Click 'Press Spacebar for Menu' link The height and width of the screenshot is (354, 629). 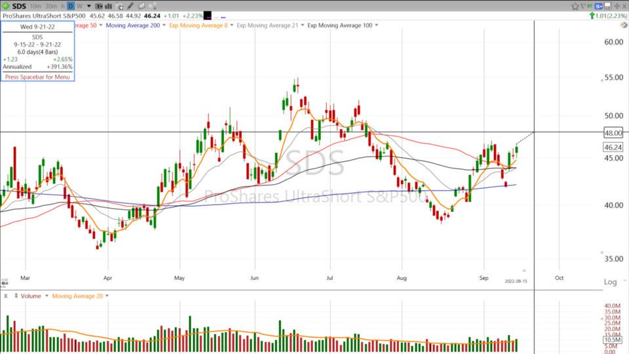[37, 77]
